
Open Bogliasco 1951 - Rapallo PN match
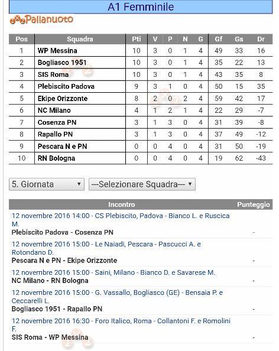[x=57, y=309]
